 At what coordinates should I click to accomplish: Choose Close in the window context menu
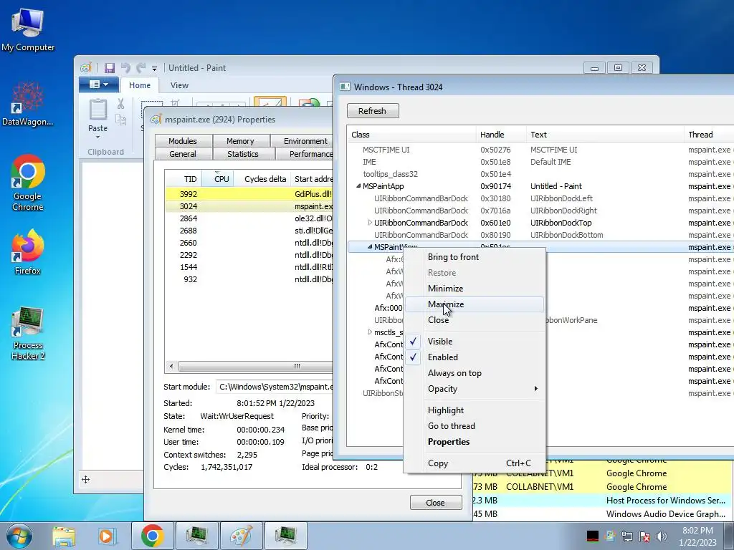475,320
